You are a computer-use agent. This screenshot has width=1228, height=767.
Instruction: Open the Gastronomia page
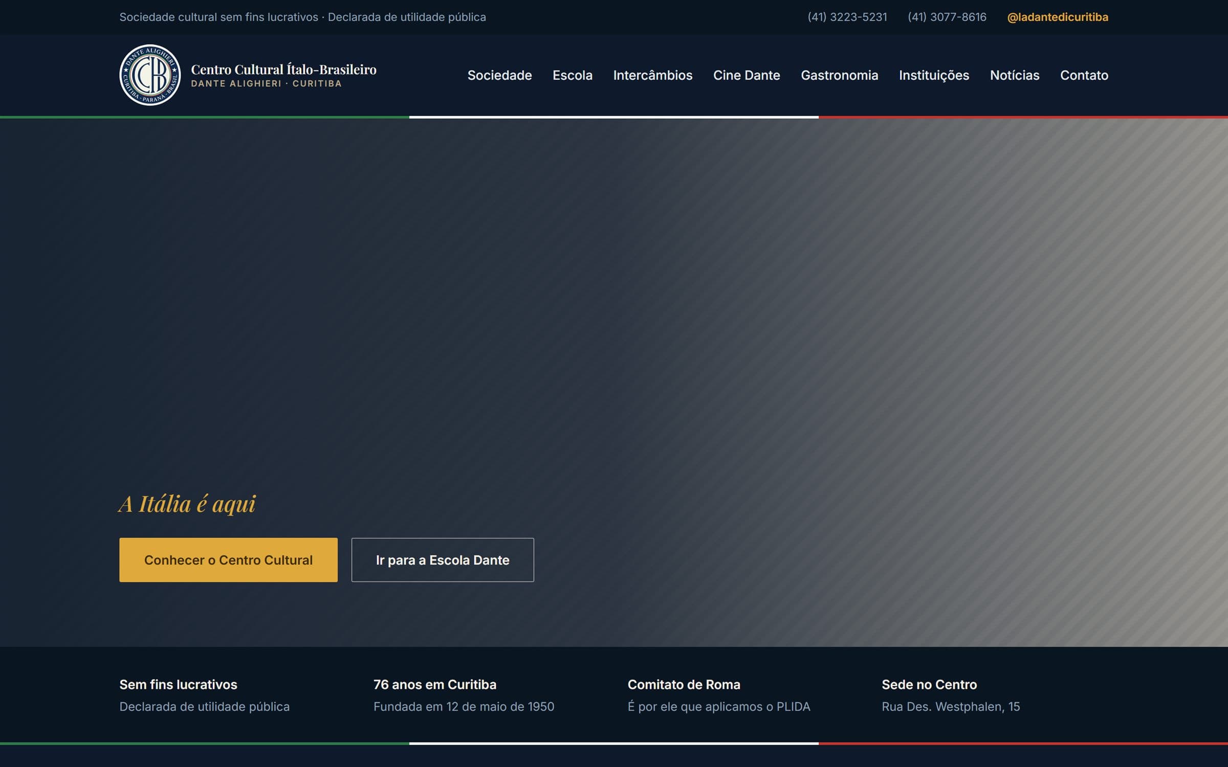[840, 75]
